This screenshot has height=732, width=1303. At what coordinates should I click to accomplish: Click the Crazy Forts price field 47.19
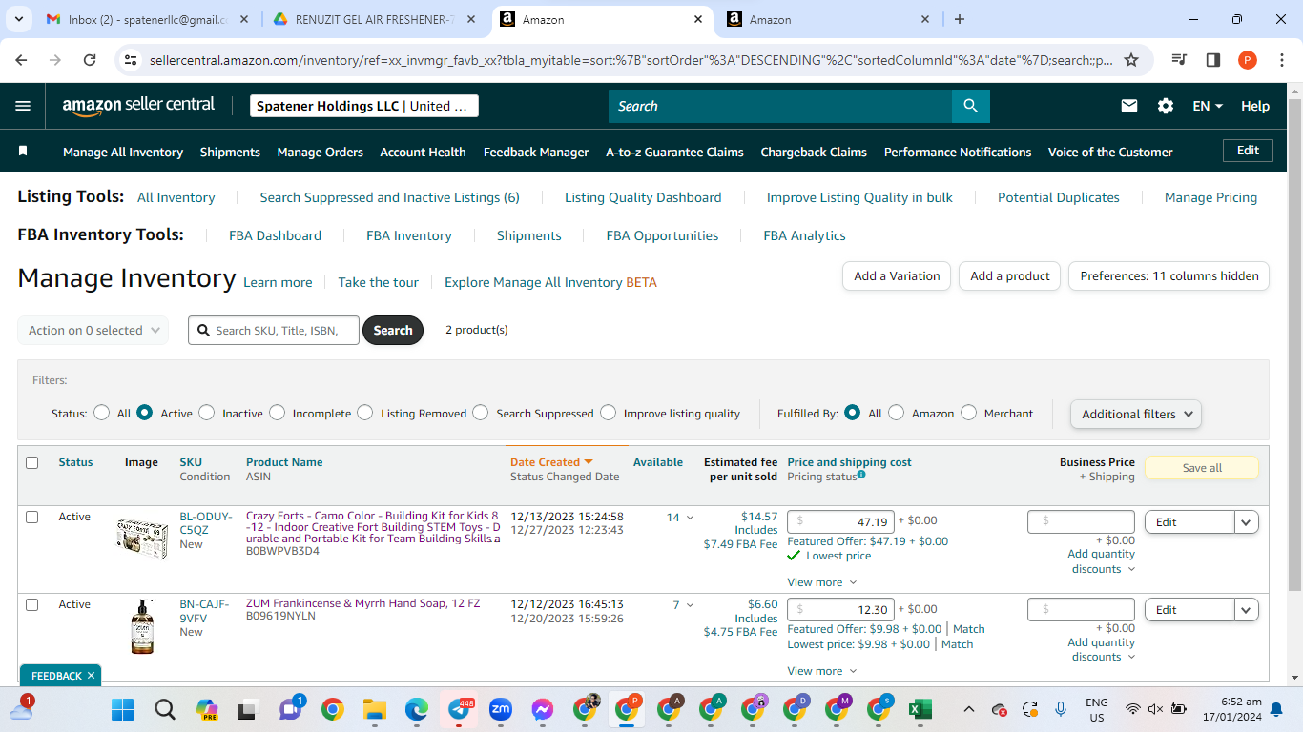(x=841, y=522)
